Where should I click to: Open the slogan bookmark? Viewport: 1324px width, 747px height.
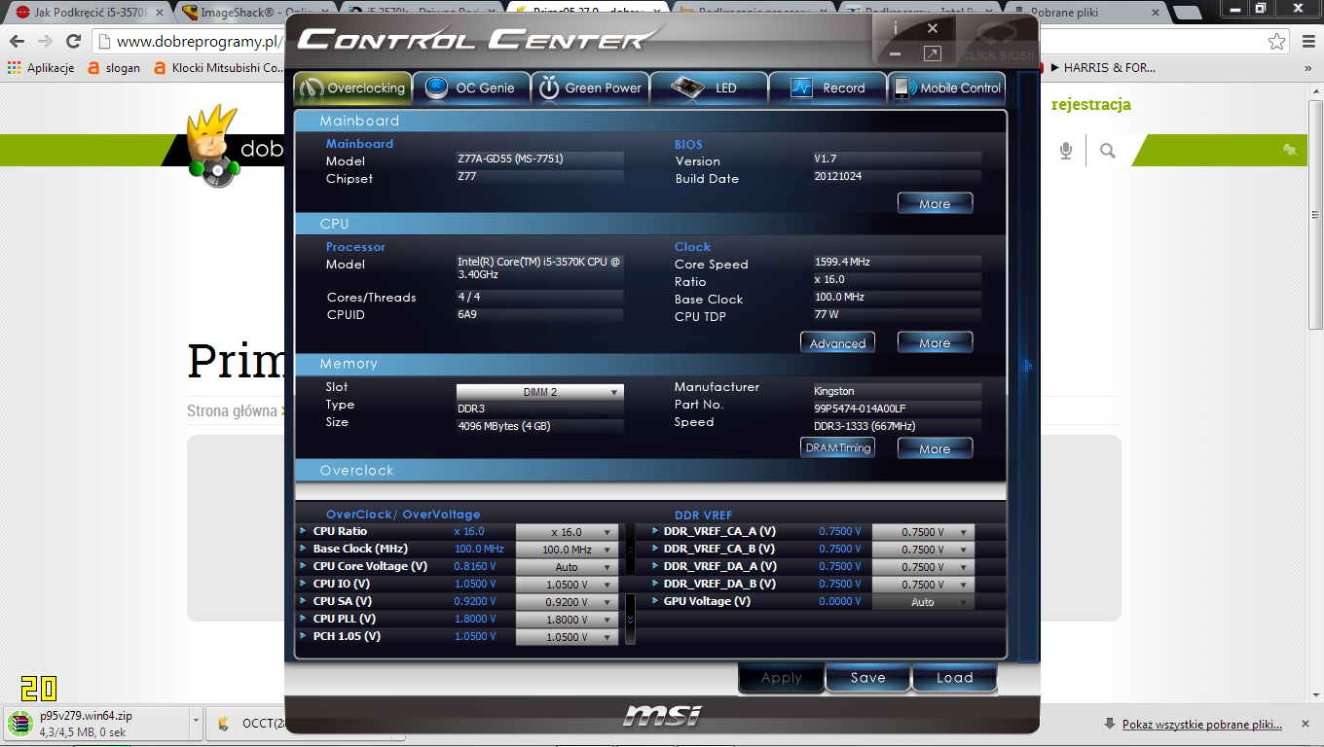[x=114, y=68]
